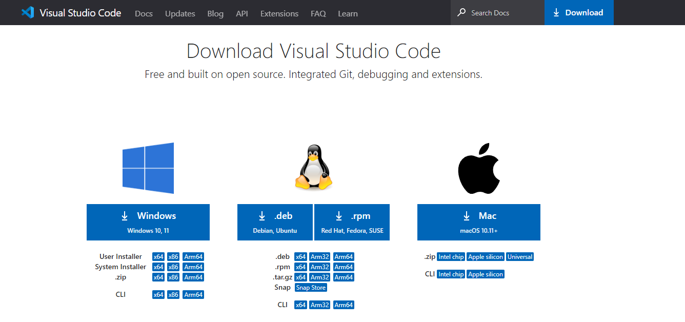Click the "User Installer" label text
The width and height of the screenshot is (685, 322).
[121, 257]
